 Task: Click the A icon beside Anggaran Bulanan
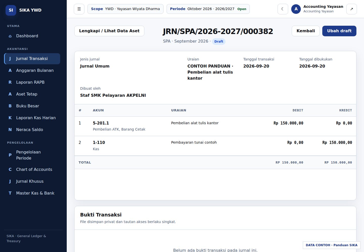tap(10, 71)
